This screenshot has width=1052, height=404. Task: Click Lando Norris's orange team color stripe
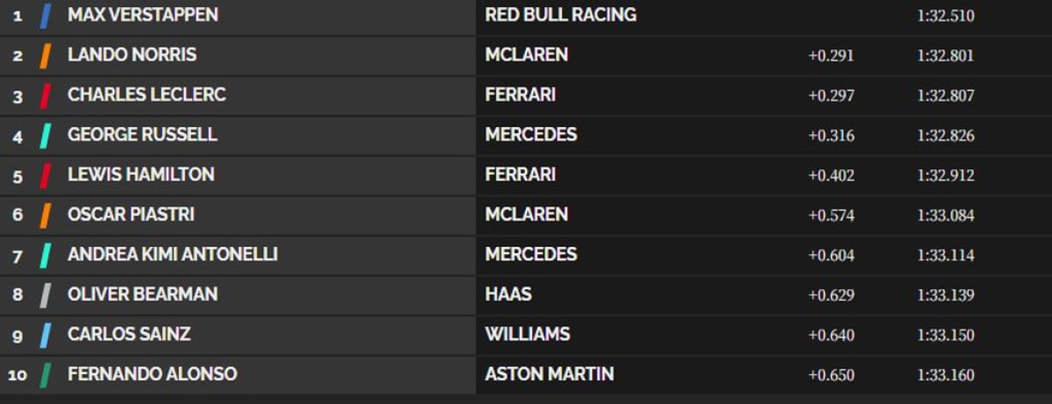(x=46, y=55)
